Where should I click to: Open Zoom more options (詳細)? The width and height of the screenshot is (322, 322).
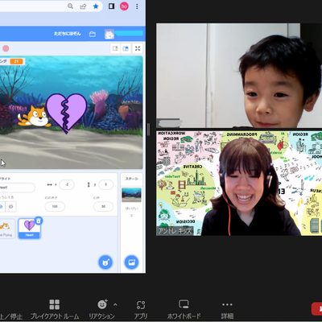[x=227, y=309]
